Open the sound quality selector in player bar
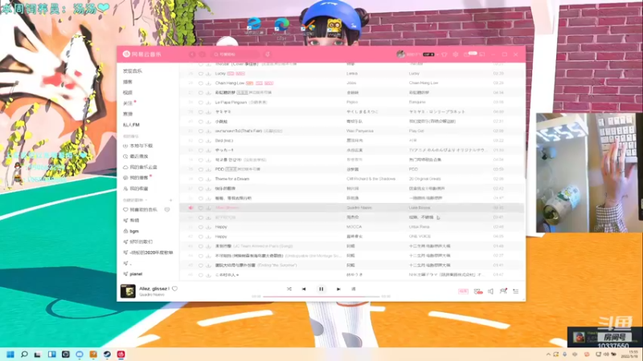This screenshot has width=643, height=361. point(463,291)
